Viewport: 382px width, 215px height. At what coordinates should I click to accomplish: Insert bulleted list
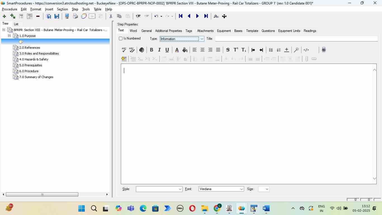tap(271, 50)
